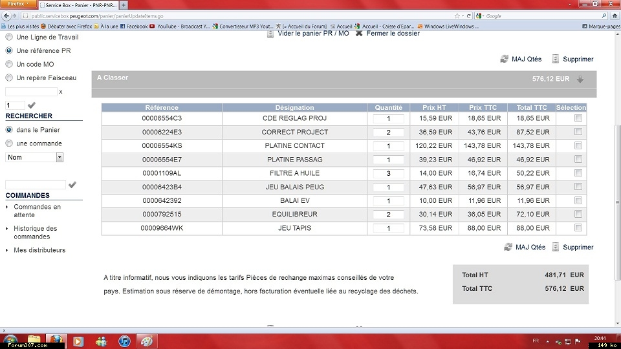The height and width of the screenshot is (349, 621).
Task: Click bottom Supprimer link text
Action: coord(578,247)
